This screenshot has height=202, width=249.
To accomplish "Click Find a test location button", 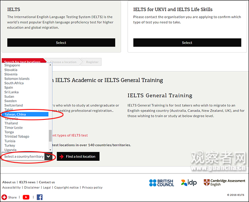I will [x=78, y=157].
